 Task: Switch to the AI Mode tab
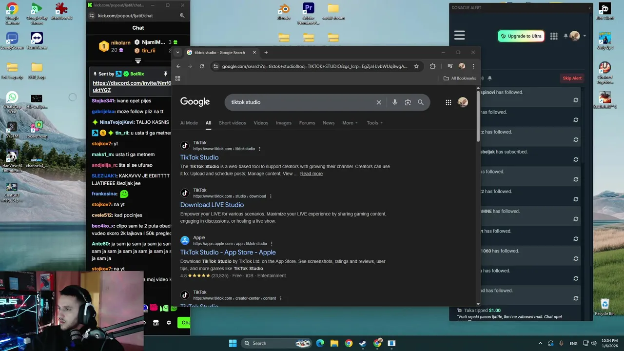(189, 123)
